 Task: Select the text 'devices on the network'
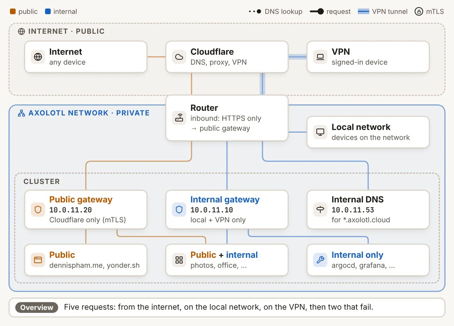(371, 137)
